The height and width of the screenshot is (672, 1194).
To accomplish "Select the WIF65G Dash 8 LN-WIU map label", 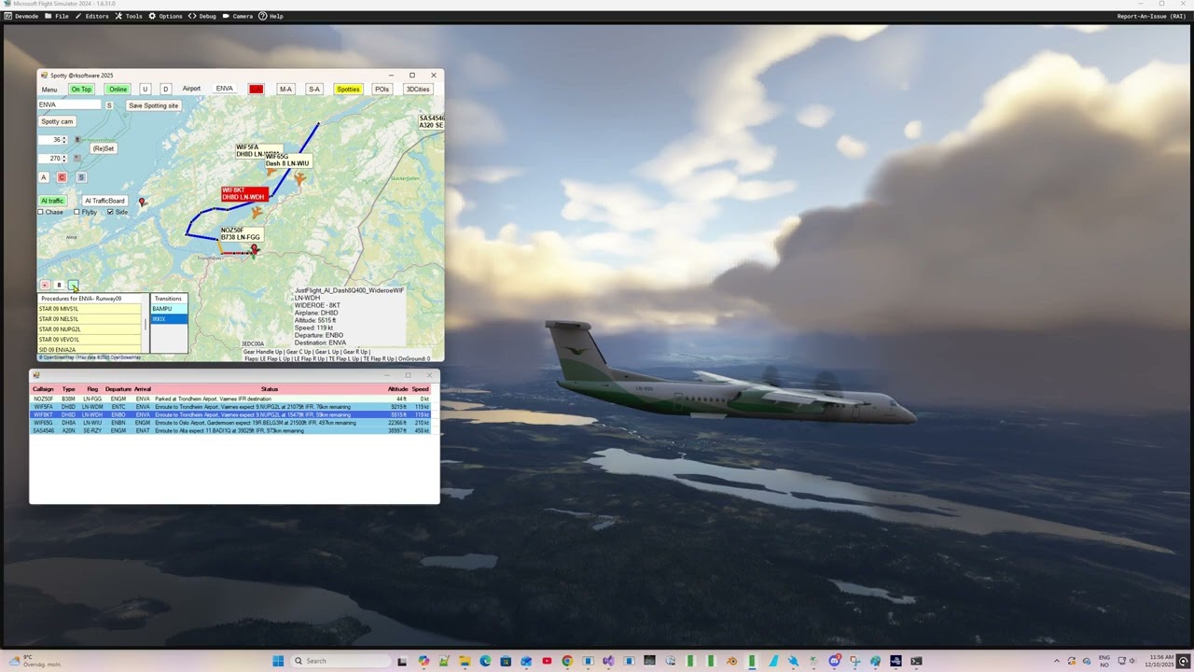I will [x=287, y=161].
